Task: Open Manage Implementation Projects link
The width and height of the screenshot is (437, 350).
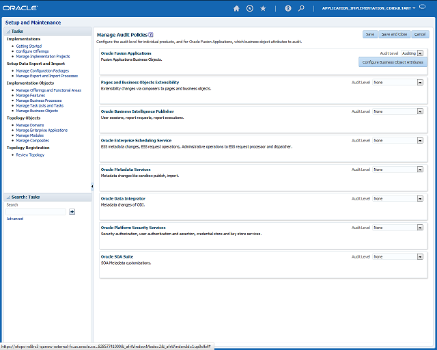Action: tap(43, 56)
